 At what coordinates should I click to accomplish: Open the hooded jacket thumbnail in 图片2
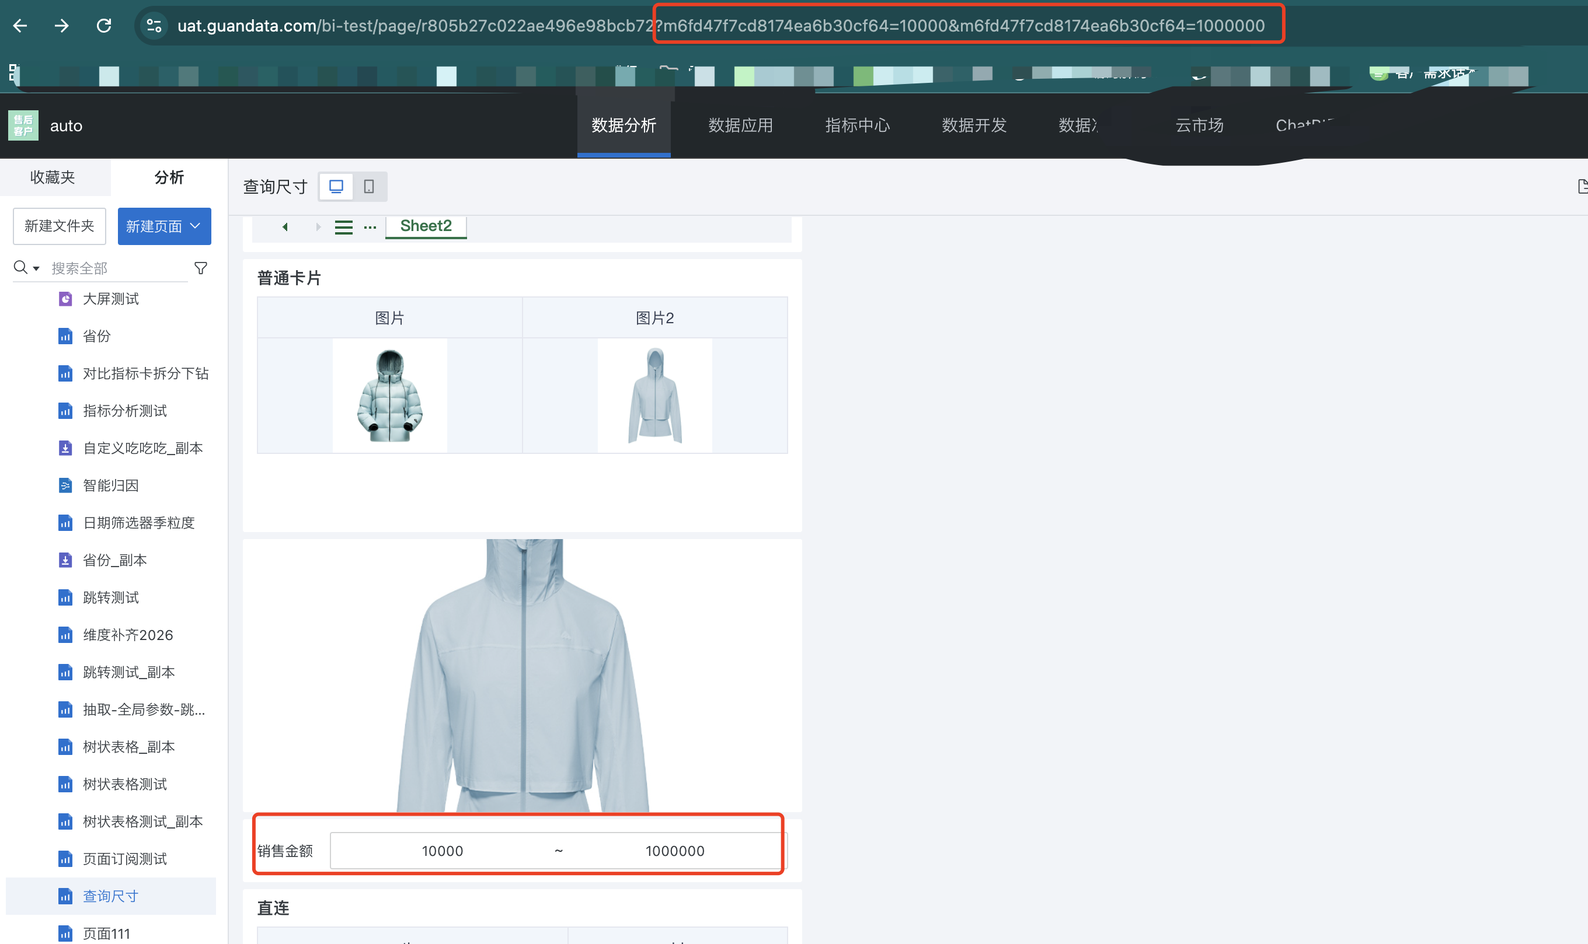(x=655, y=395)
